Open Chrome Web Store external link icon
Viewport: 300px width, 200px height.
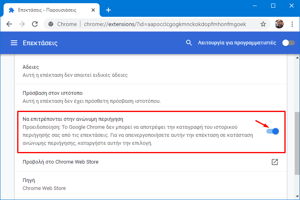click(x=275, y=162)
